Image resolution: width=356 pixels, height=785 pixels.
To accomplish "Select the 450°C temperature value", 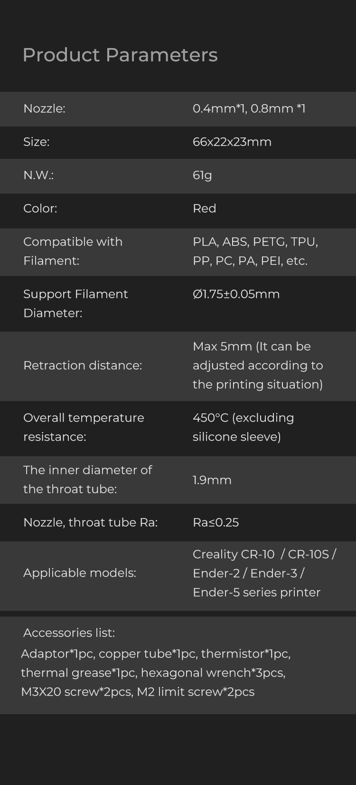I will pyautogui.click(x=243, y=427).
